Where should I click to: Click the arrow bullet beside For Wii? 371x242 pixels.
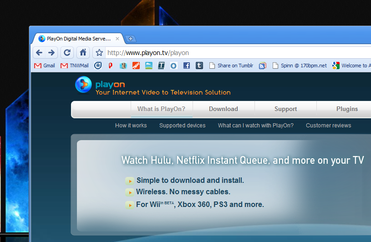(130, 205)
